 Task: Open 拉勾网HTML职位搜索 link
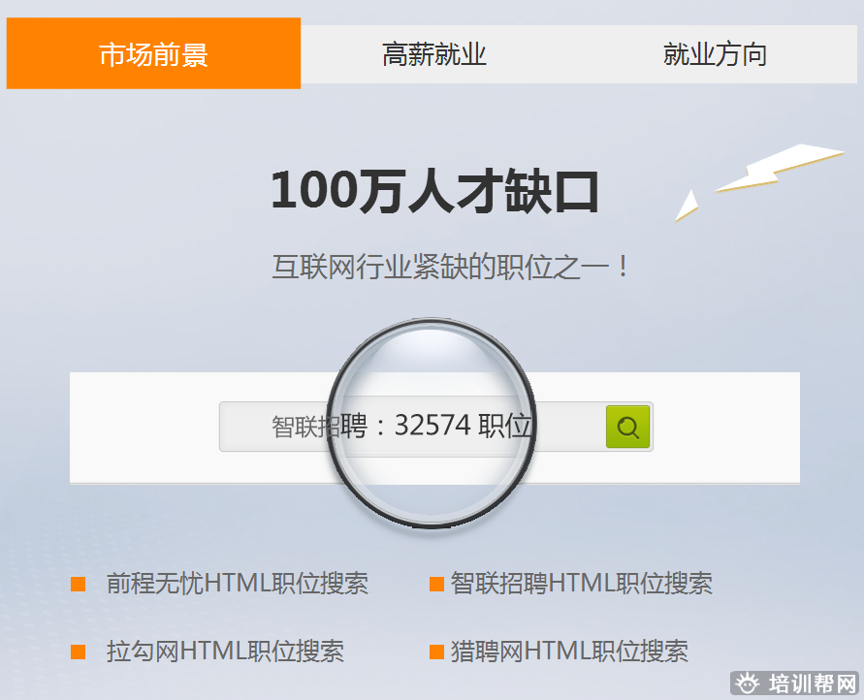pos(225,651)
